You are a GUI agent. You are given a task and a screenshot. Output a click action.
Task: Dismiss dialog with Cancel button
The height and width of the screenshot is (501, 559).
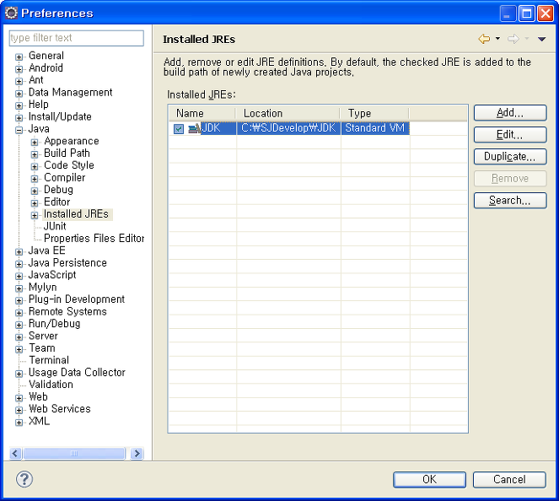coord(509,480)
